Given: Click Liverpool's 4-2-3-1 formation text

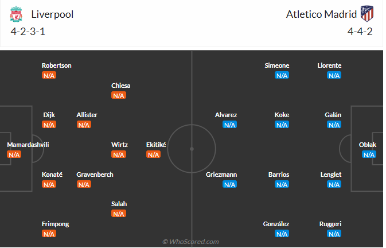Looking at the screenshot, I should point(28,31).
